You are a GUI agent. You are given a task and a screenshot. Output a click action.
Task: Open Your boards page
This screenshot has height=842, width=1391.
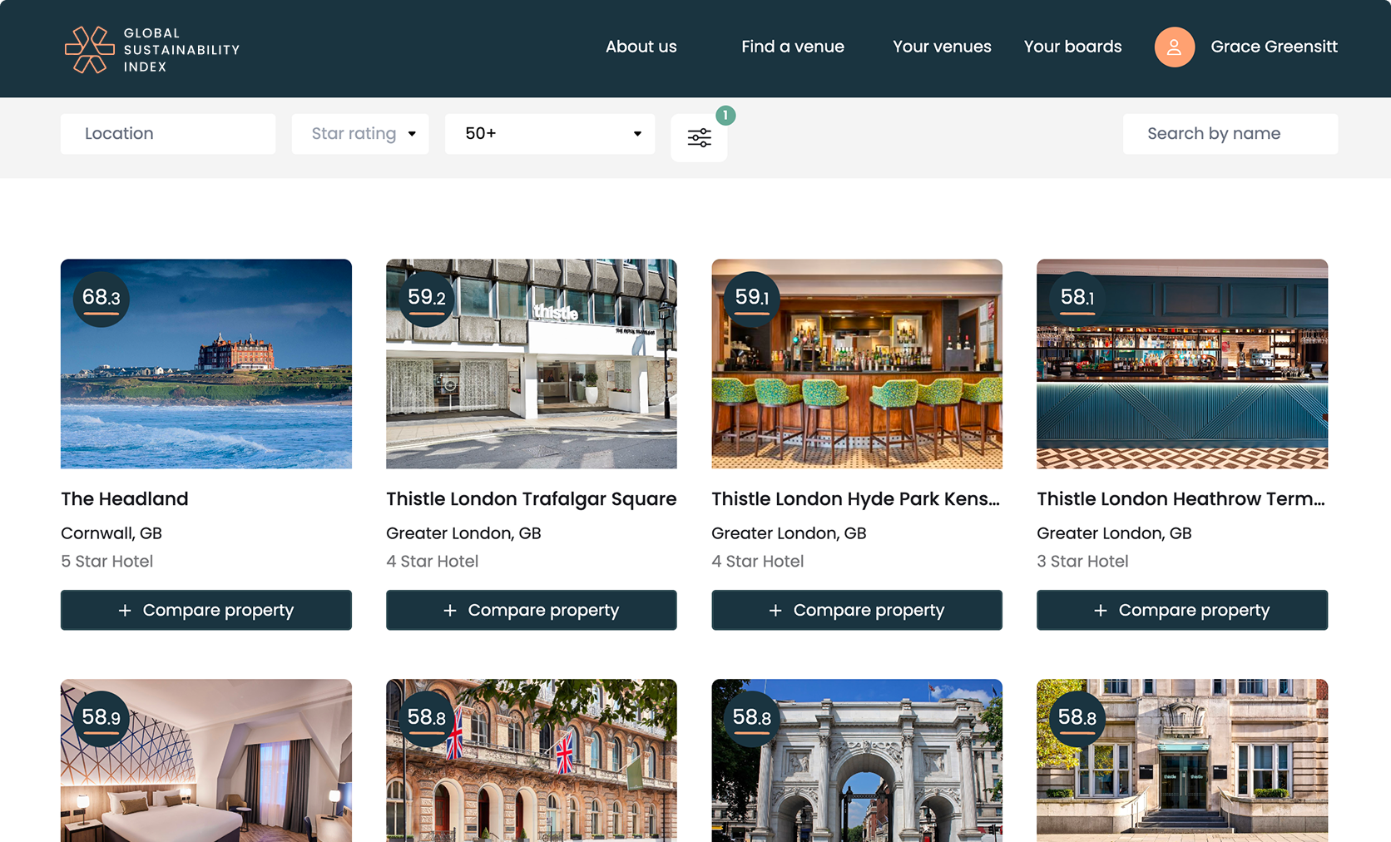[1072, 47]
